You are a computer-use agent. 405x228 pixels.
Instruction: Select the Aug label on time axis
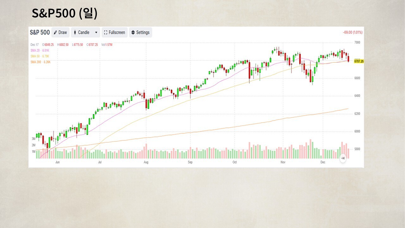coord(146,162)
